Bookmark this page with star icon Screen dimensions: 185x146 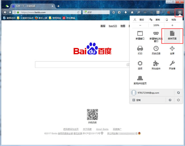point(114,12)
